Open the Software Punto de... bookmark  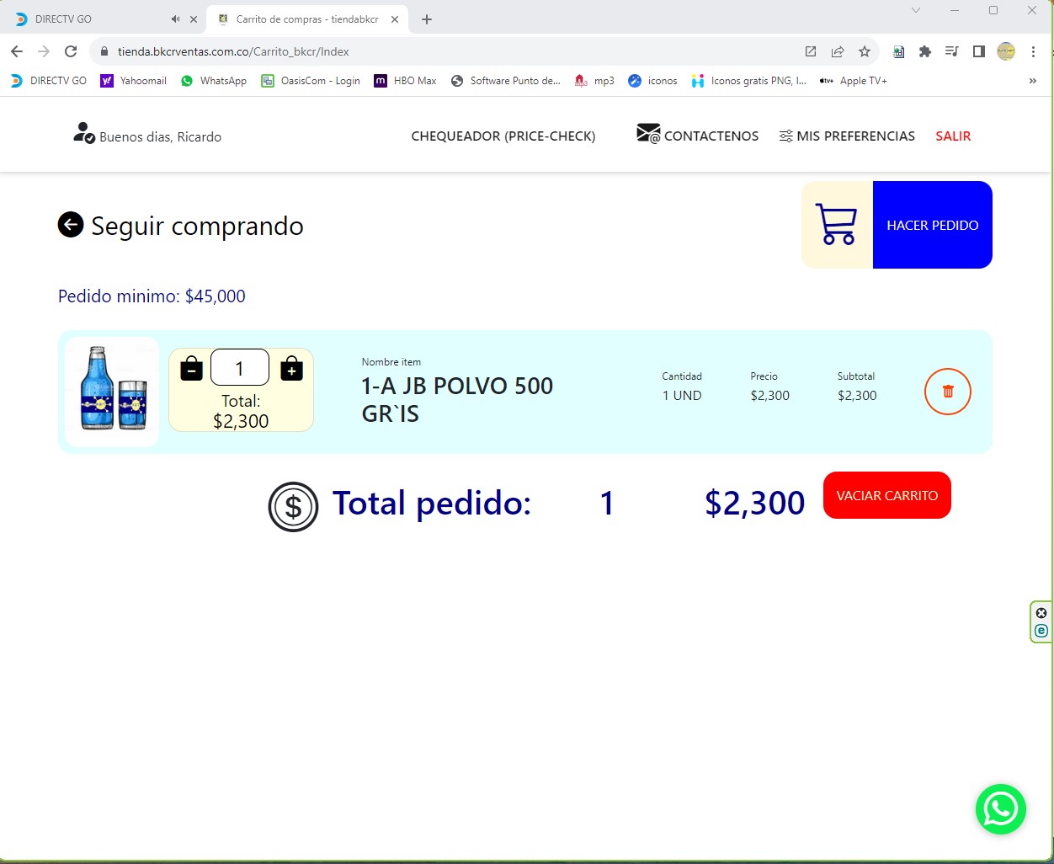(506, 81)
